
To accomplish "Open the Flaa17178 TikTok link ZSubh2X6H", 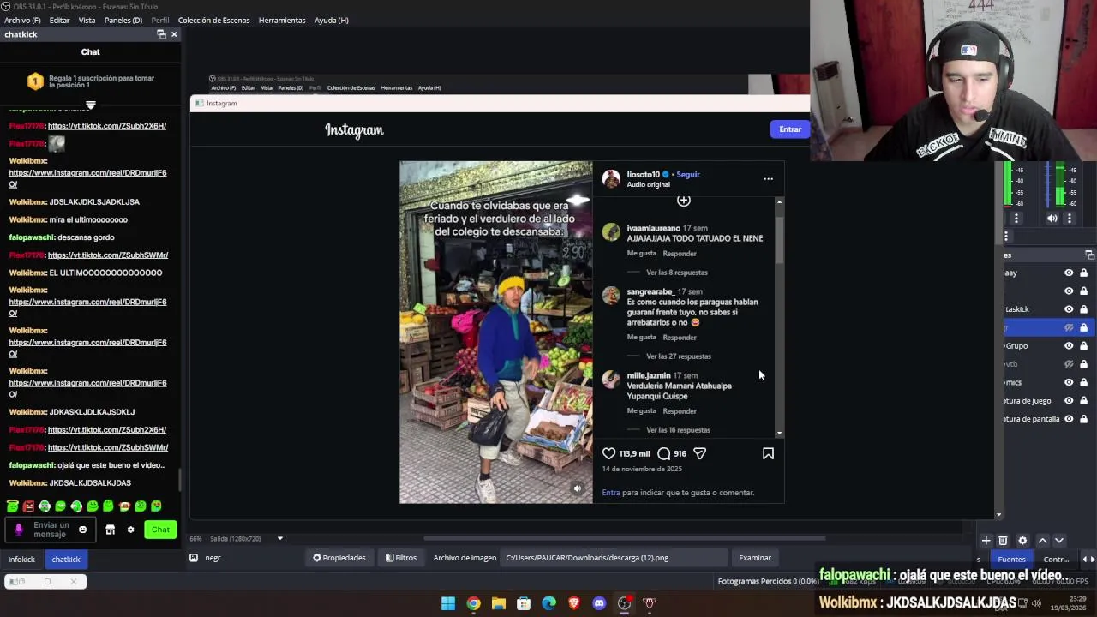I will [107, 126].
